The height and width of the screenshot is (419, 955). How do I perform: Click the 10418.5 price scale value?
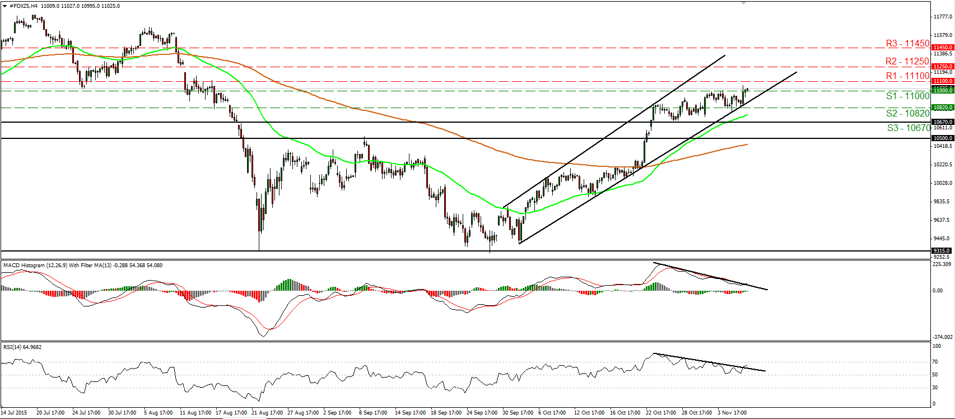tap(943, 146)
